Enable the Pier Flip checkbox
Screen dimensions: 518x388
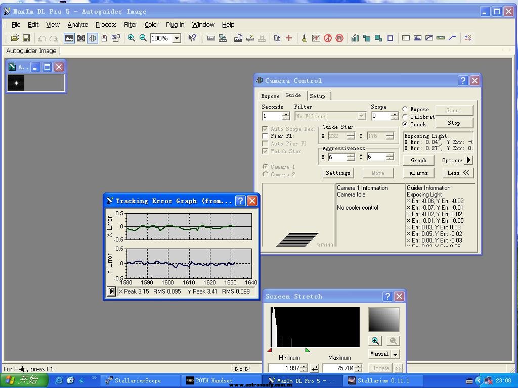[265, 136]
